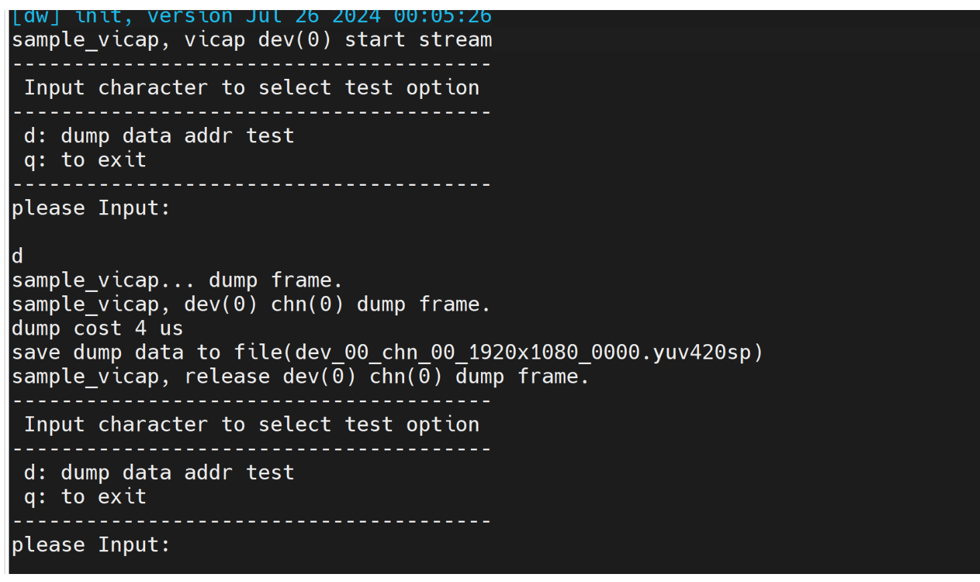Click the 'dump cost 4 us' line
Image resolution: width=980 pixels, height=582 pixels.
coord(97,329)
